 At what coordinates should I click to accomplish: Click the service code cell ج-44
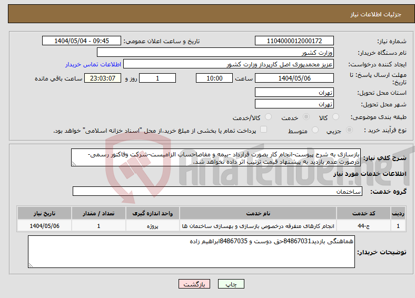coord(364,226)
